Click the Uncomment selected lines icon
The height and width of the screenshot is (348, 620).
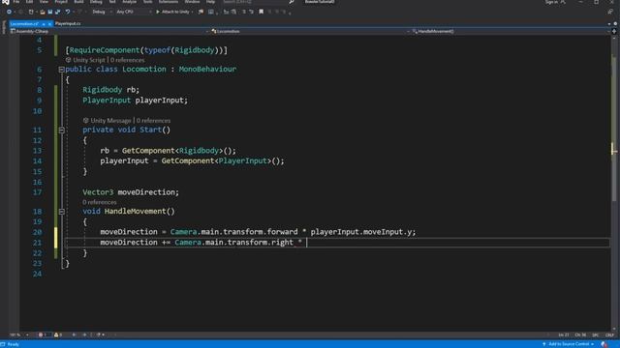[251, 12]
